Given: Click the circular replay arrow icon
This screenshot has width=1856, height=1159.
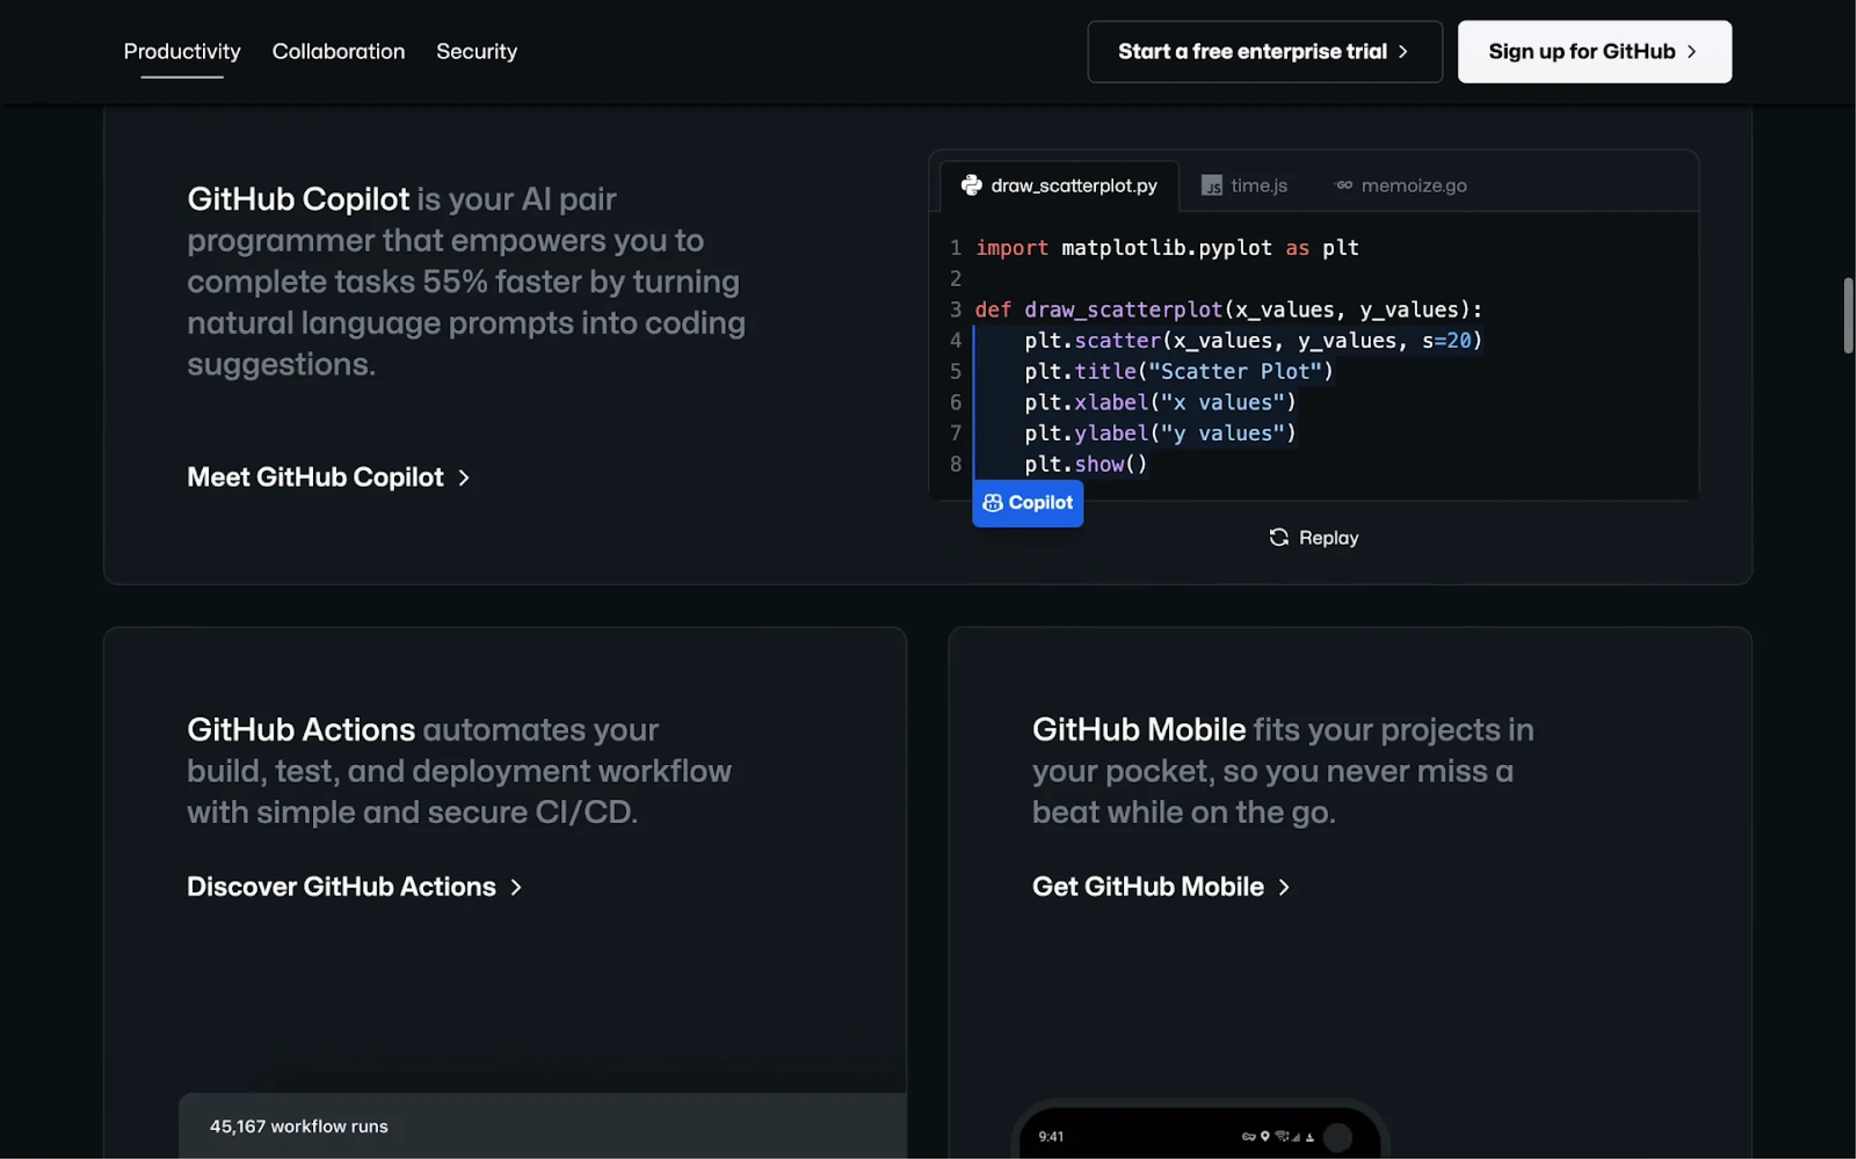Looking at the screenshot, I should (1279, 537).
